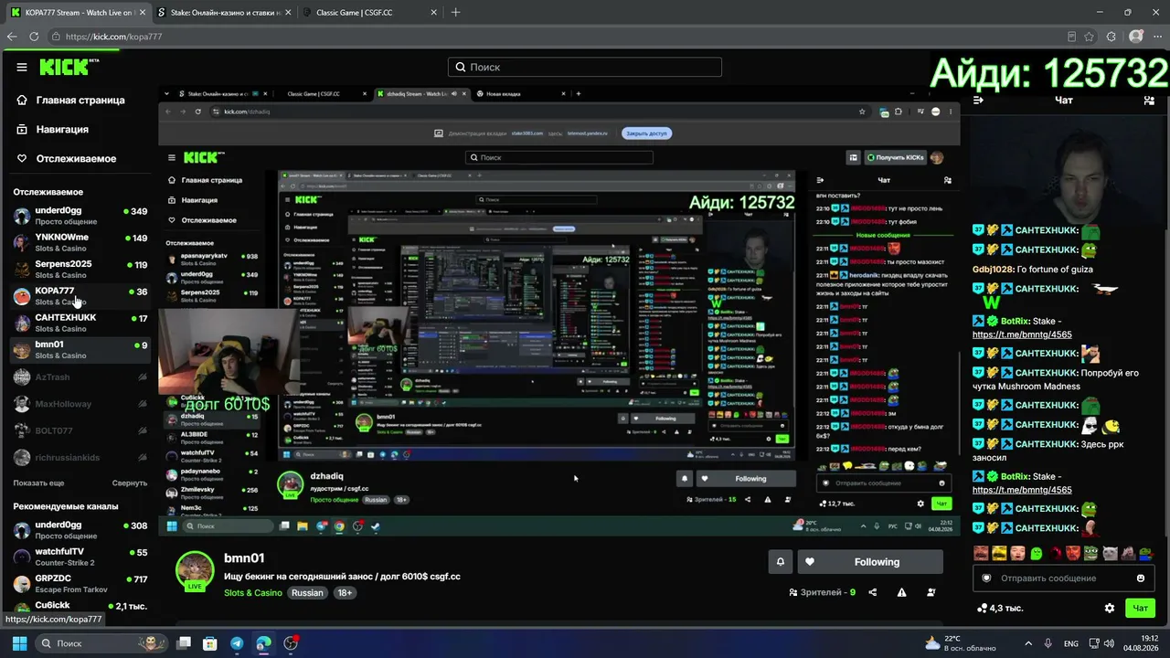
Task: Open the Kick logo home link
Action: (x=69, y=67)
